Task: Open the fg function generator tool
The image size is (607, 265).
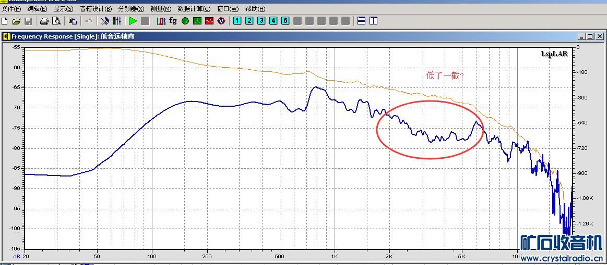Action: click(x=173, y=21)
